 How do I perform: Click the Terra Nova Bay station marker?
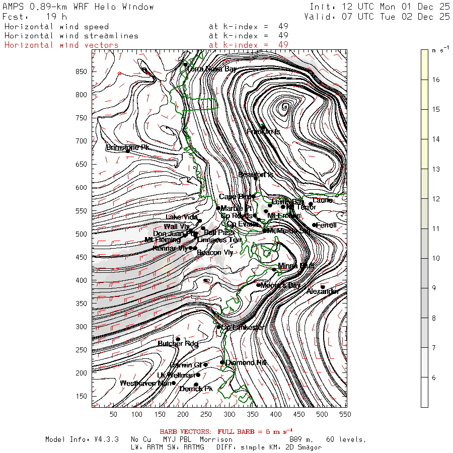tap(185, 64)
